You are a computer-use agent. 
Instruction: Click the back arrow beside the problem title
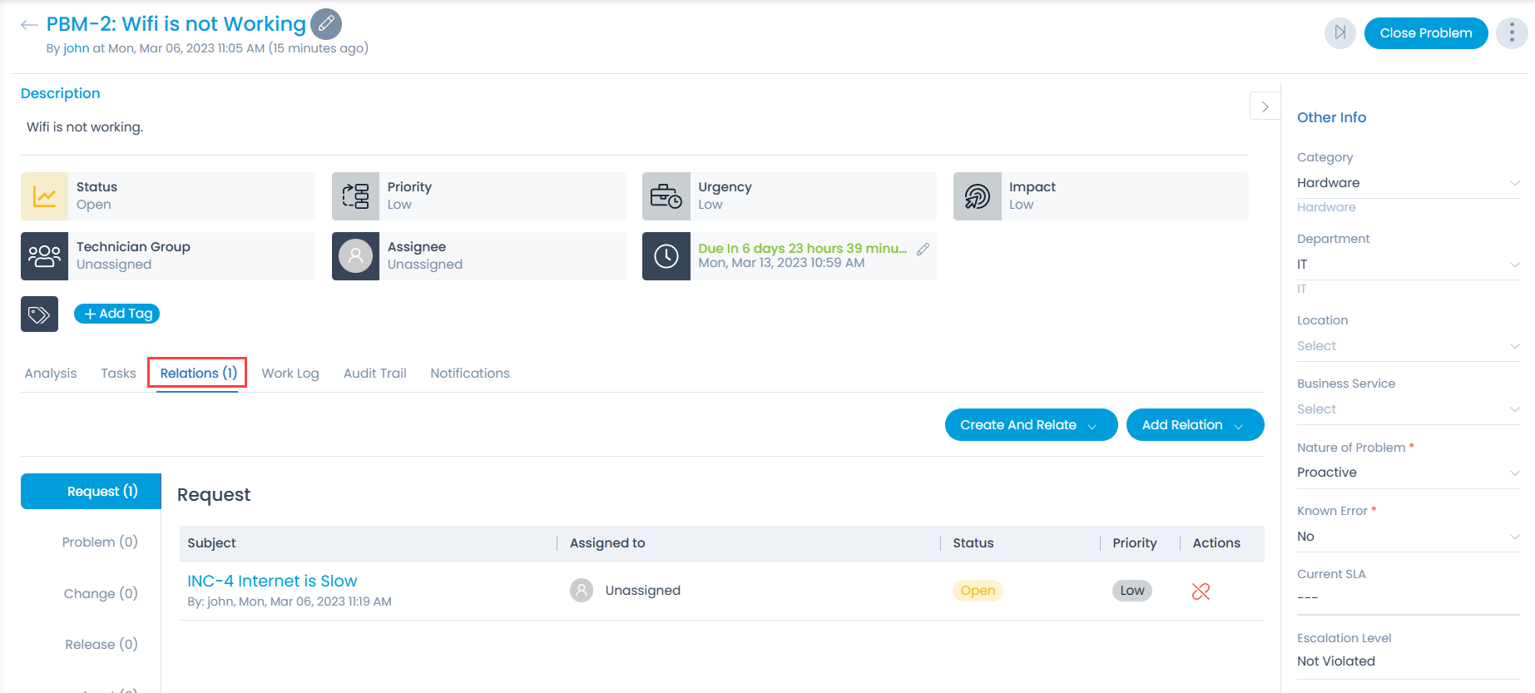pyautogui.click(x=29, y=25)
